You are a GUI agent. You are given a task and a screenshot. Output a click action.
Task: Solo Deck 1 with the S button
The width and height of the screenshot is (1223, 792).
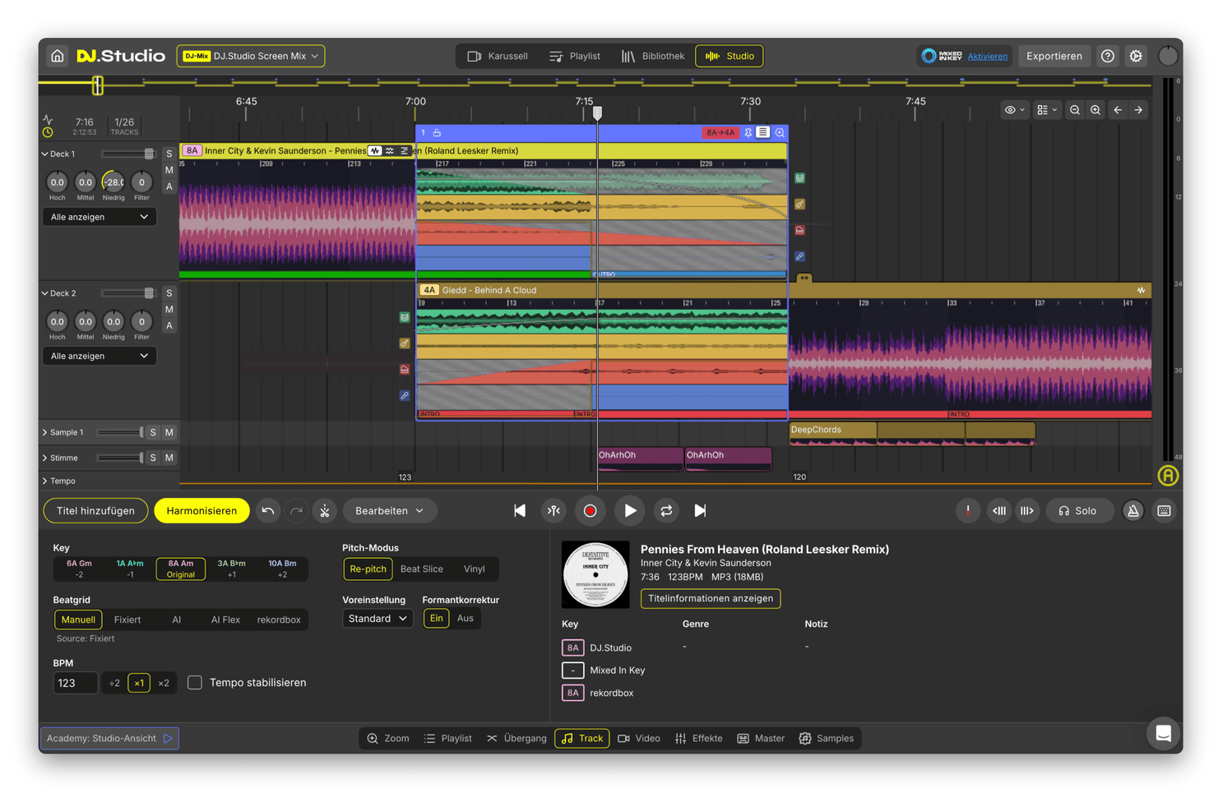[x=169, y=154]
